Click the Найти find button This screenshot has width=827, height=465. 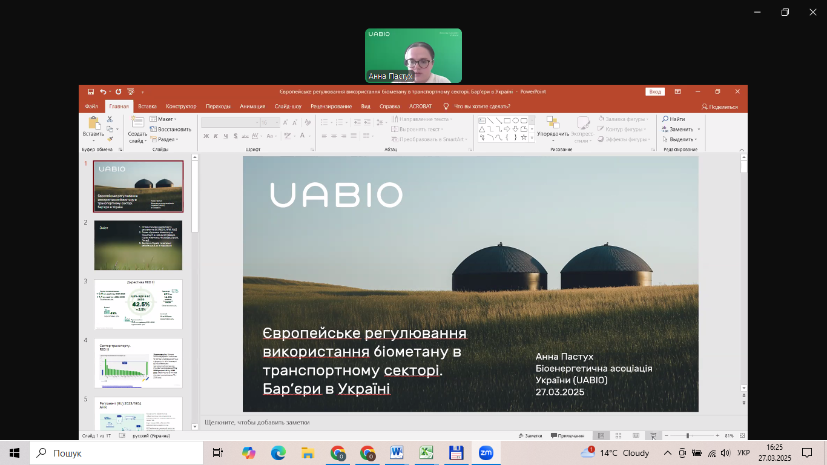click(x=673, y=119)
